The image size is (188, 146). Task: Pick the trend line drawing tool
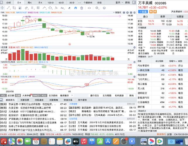pyautogui.click(x=8, y=8)
